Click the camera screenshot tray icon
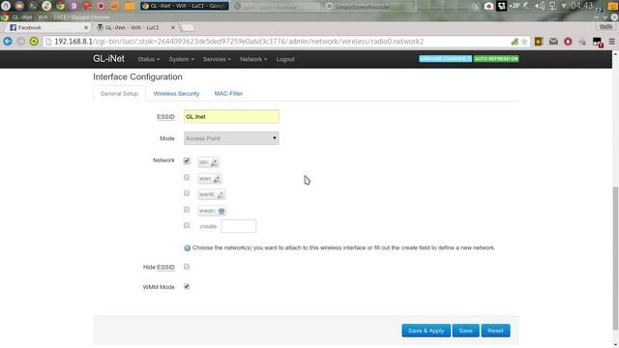Image resolution: width=619 pixels, height=348 pixels. coord(488,6)
